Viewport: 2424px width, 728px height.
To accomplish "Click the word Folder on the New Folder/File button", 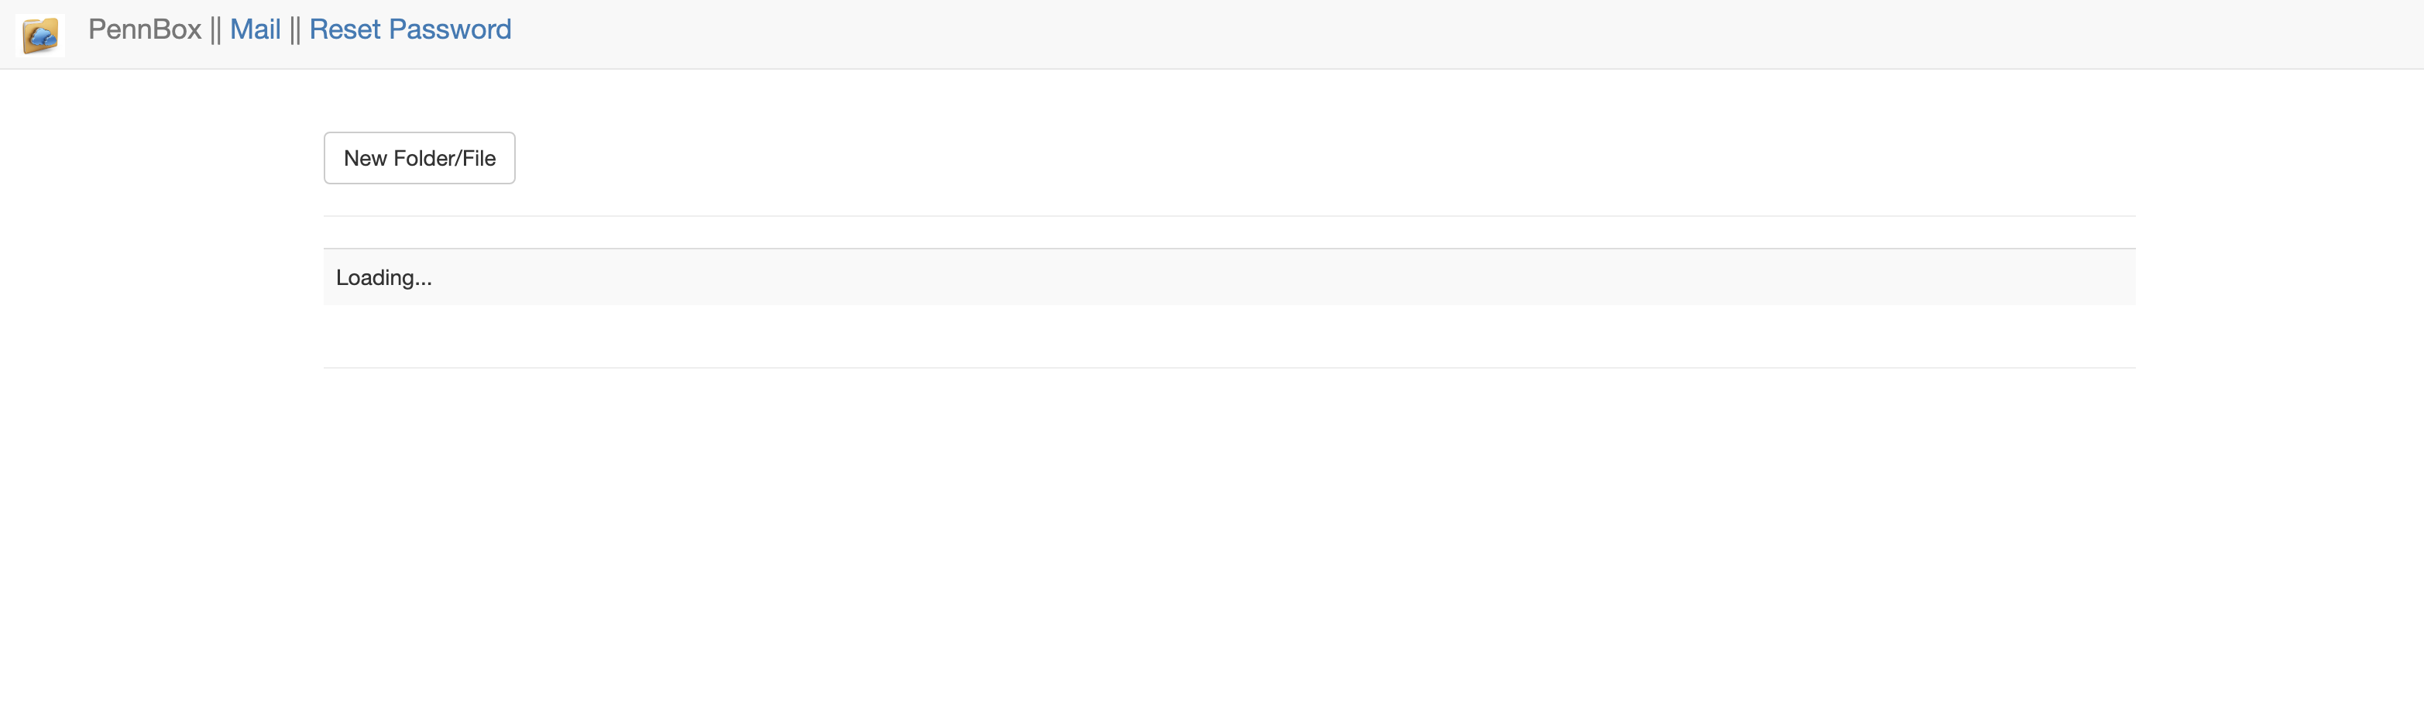I will (x=424, y=158).
